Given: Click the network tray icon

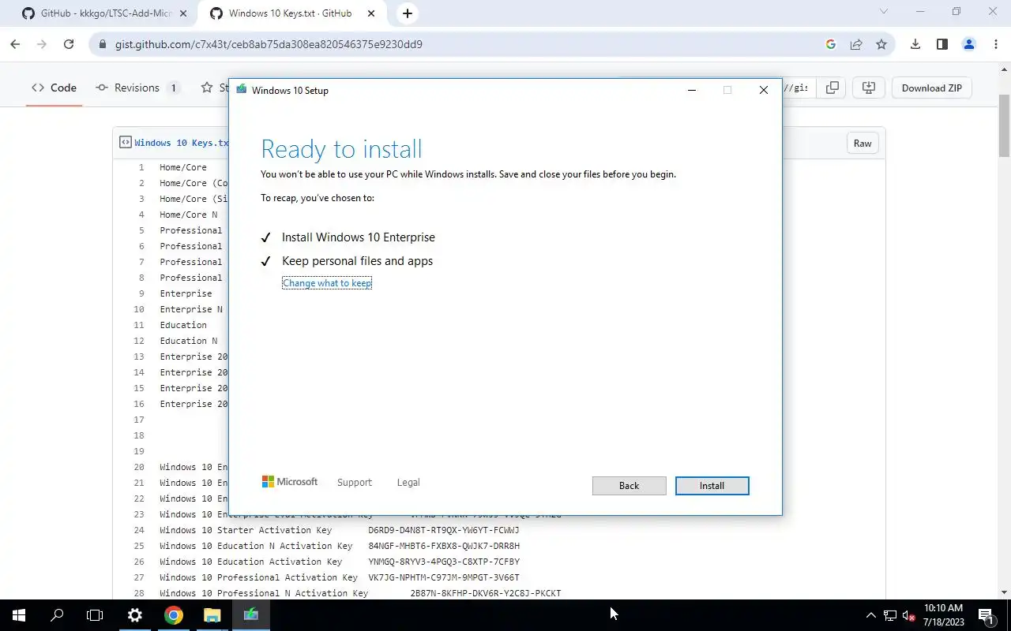Looking at the screenshot, I should coord(890,615).
